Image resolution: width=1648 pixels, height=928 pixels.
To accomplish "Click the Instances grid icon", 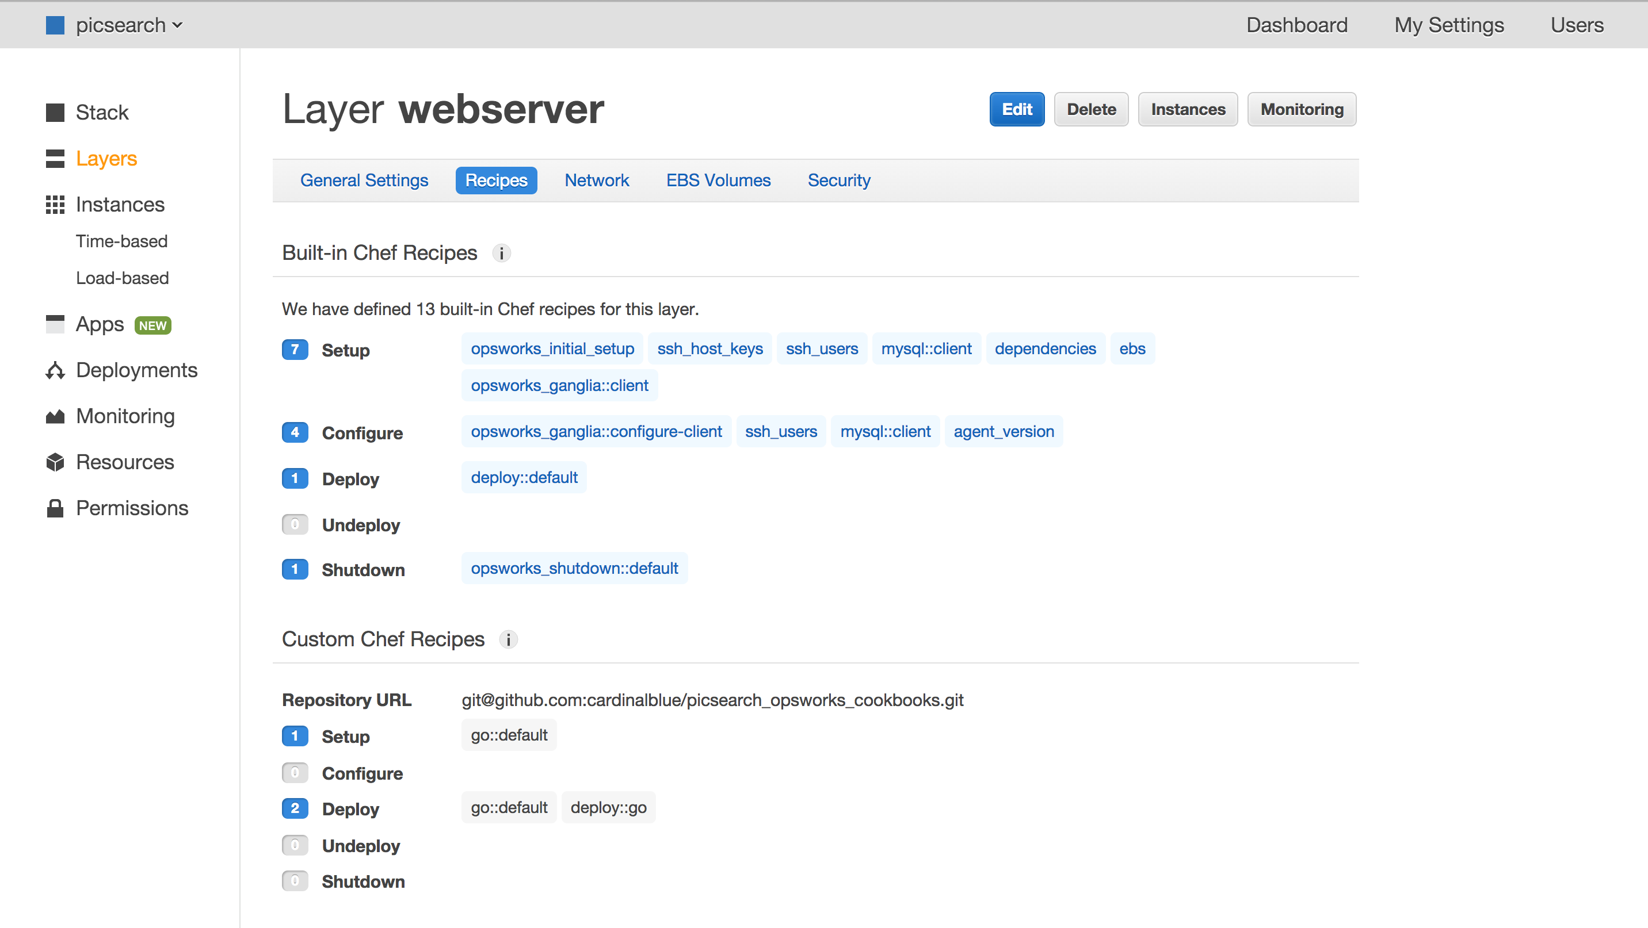I will 55,205.
